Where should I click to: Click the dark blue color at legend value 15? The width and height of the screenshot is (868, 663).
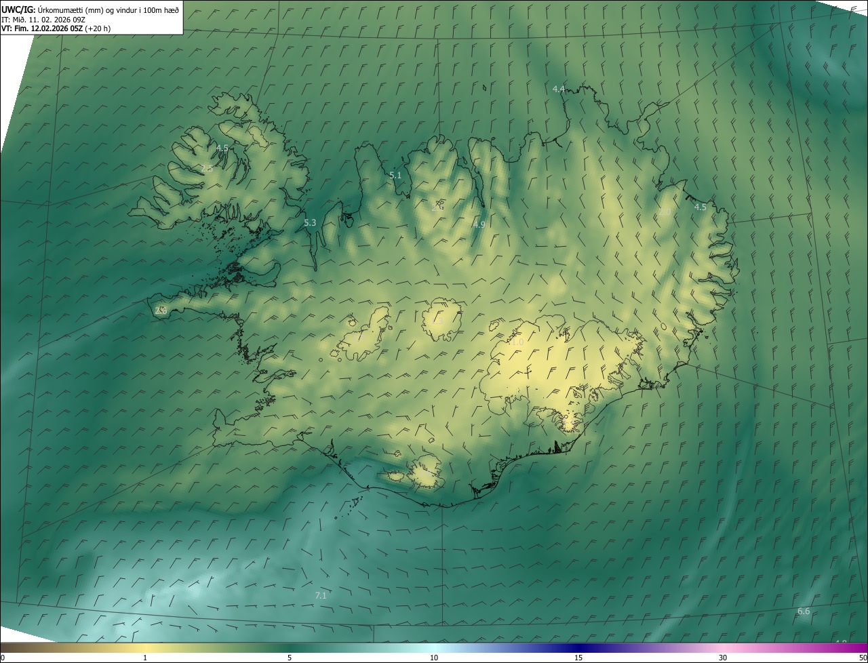578,648
